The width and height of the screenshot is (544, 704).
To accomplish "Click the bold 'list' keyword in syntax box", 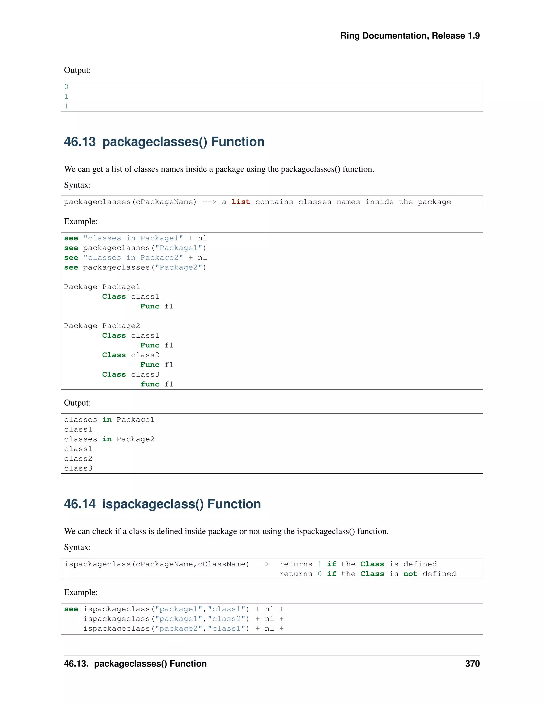I will 240,202.
